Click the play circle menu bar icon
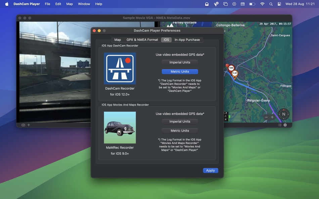Screen dimensions: 319x199 (x=234, y=4)
